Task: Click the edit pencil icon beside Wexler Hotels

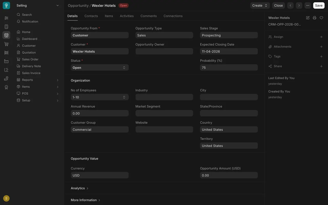Action: (308, 18)
